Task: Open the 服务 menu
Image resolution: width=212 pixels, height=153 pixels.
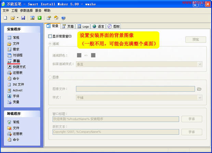Action: click(x=38, y=11)
